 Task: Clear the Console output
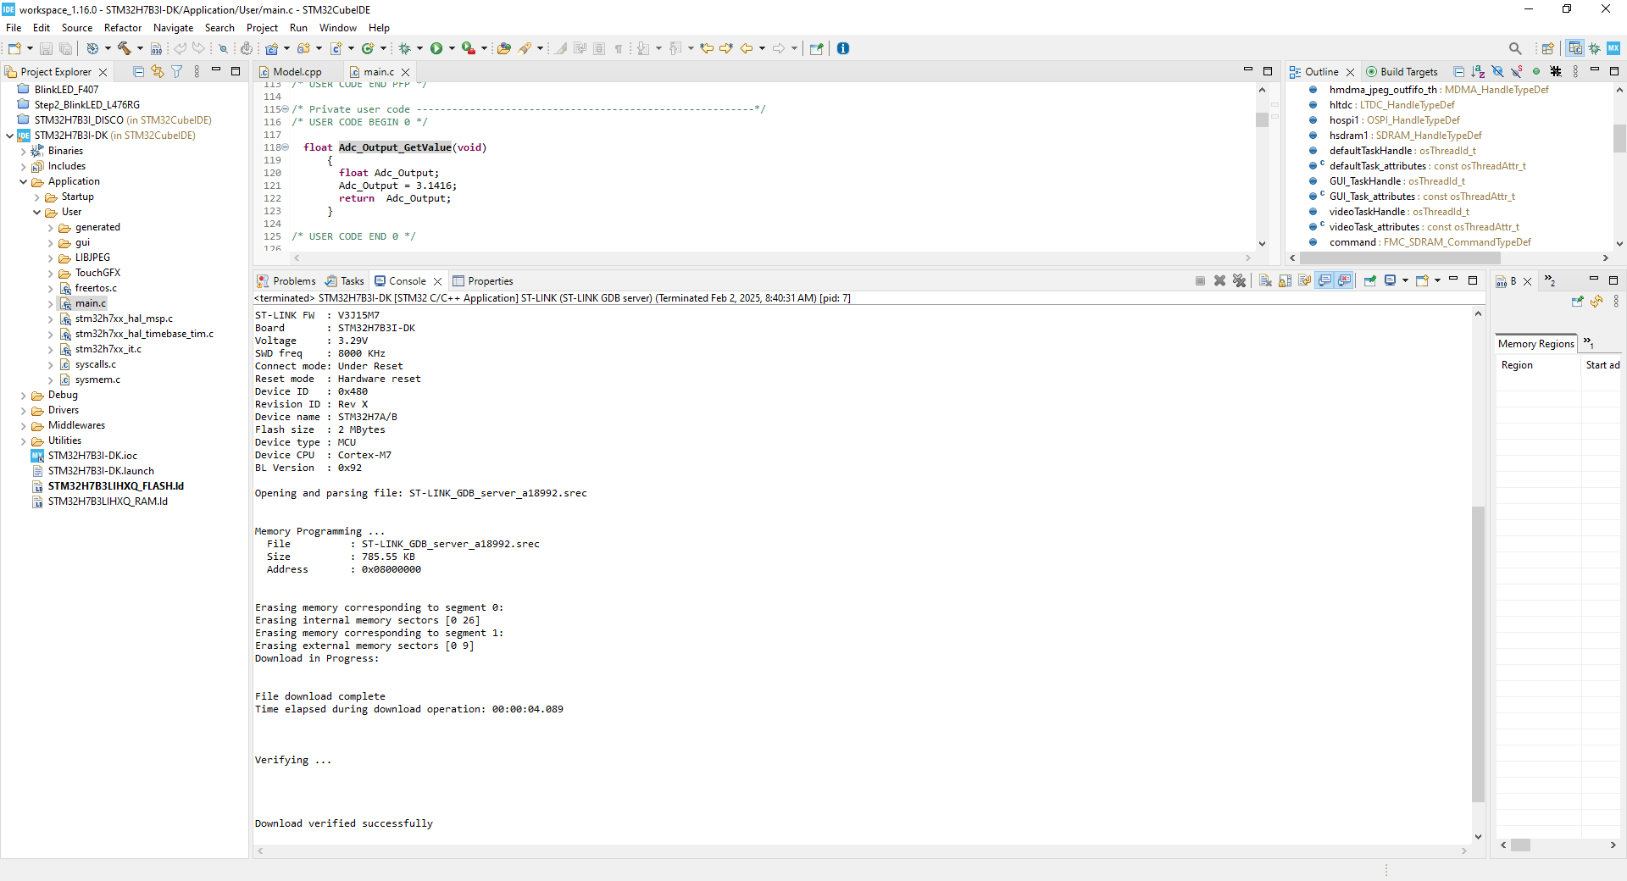[1265, 280]
